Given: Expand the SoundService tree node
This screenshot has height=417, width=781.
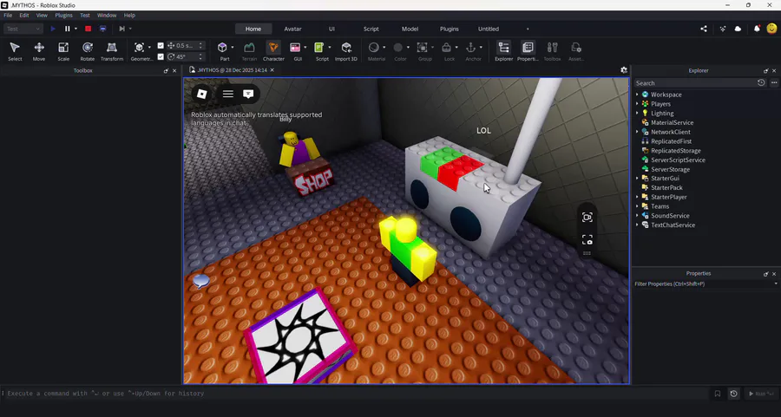Looking at the screenshot, I should (x=637, y=216).
